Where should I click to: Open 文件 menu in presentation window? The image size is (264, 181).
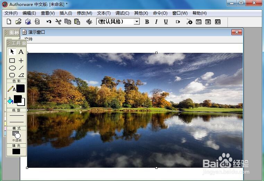pos(29,39)
